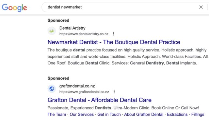This screenshot has height=125, width=209.
Task: Open the Our Services sitelink
Action: coord(82,114)
